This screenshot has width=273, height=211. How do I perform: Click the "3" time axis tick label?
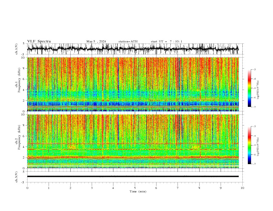[92, 188]
